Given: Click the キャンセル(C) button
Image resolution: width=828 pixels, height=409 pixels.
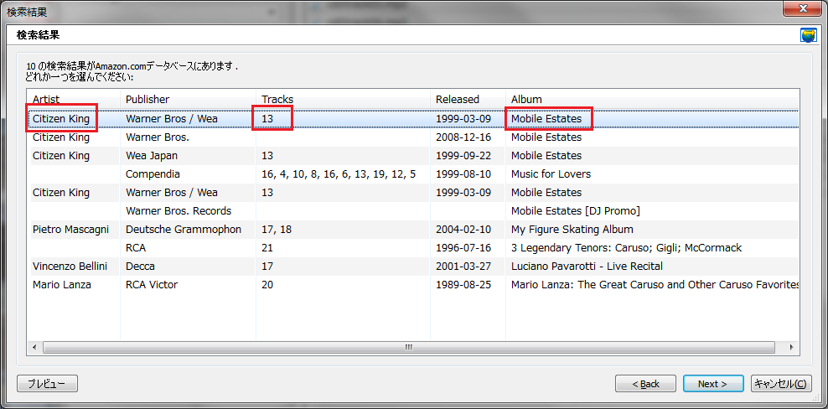Looking at the screenshot, I should [780, 384].
